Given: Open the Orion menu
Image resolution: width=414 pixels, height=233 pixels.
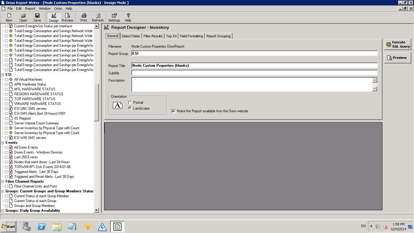Looking at the screenshot, I should tap(58, 8).
